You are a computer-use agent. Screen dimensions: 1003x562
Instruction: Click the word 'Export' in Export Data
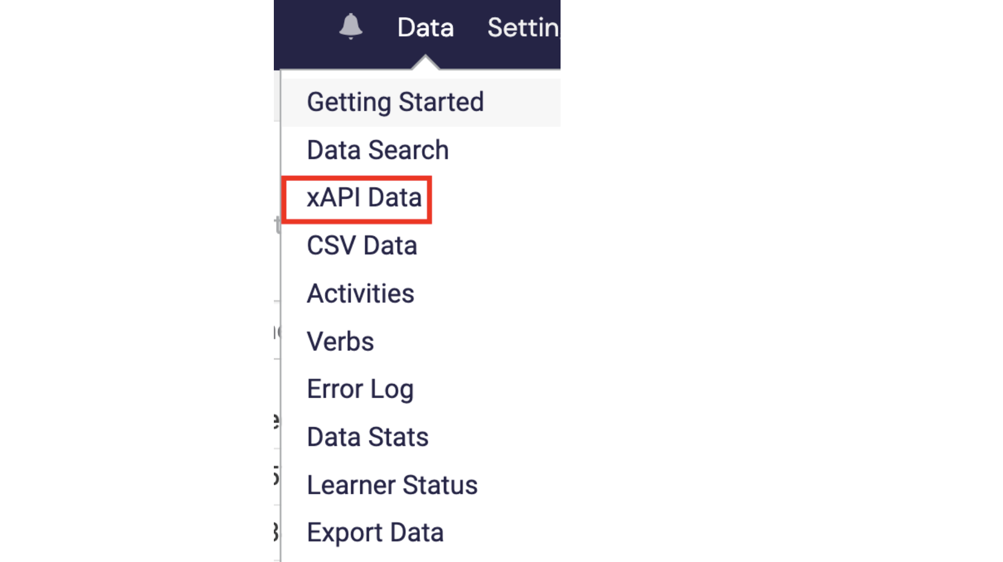click(345, 534)
